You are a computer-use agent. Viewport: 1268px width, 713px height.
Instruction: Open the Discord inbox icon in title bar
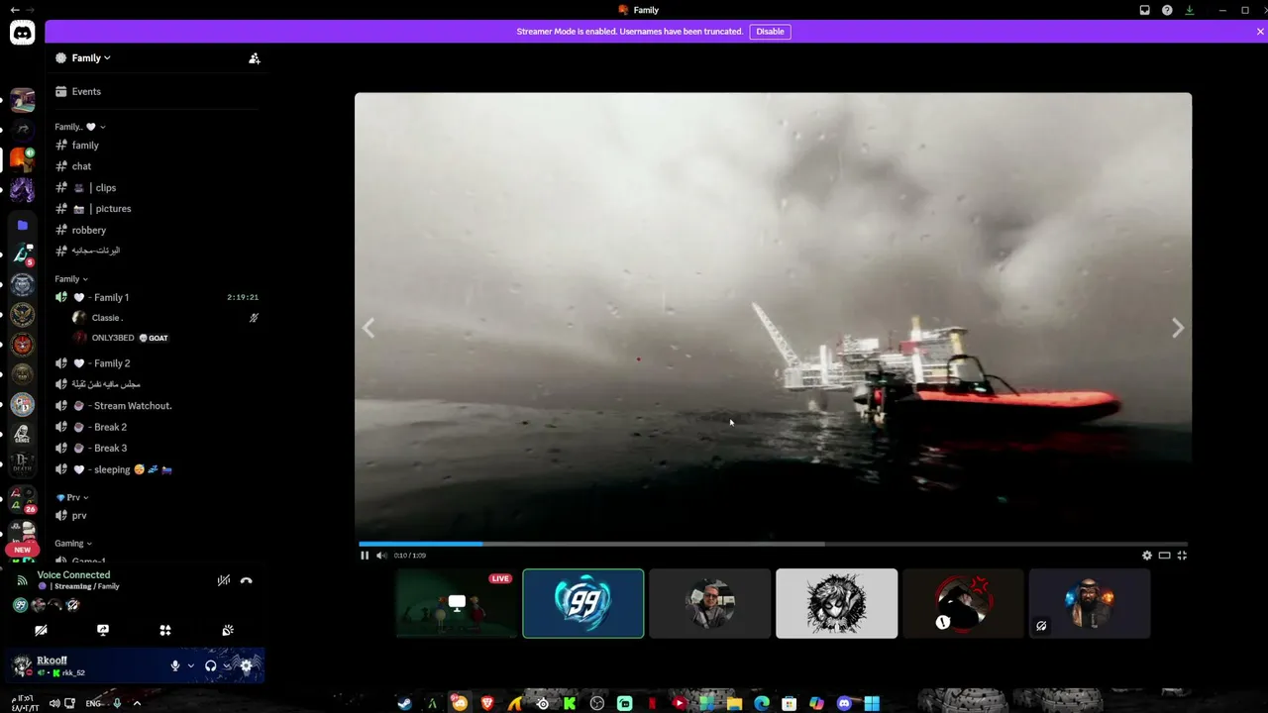[1145, 10]
